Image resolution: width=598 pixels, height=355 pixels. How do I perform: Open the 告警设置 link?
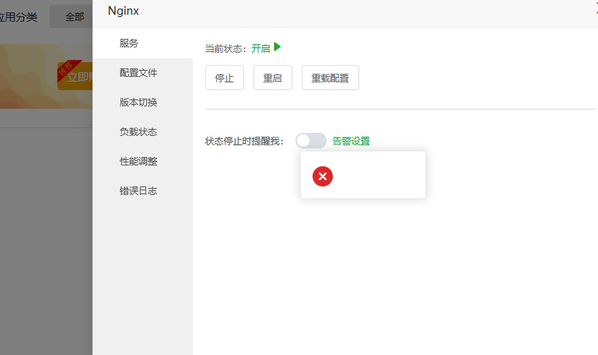click(351, 141)
